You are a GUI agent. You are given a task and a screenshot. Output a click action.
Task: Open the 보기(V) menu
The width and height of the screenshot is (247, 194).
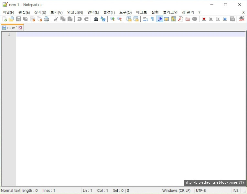pos(56,12)
